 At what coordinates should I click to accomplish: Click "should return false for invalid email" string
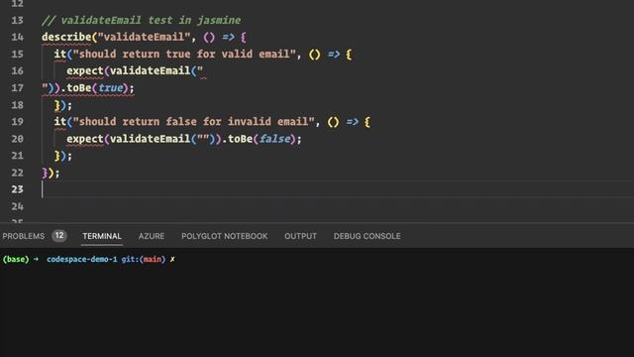point(194,122)
